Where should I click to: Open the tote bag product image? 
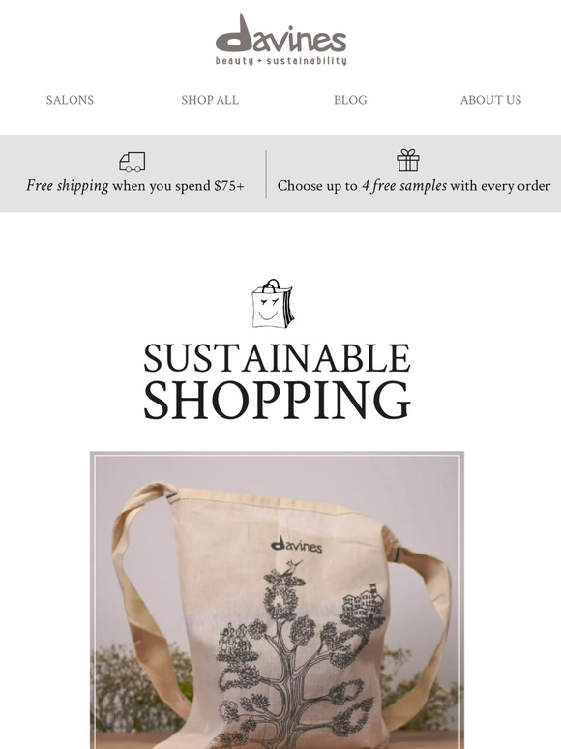click(277, 600)
